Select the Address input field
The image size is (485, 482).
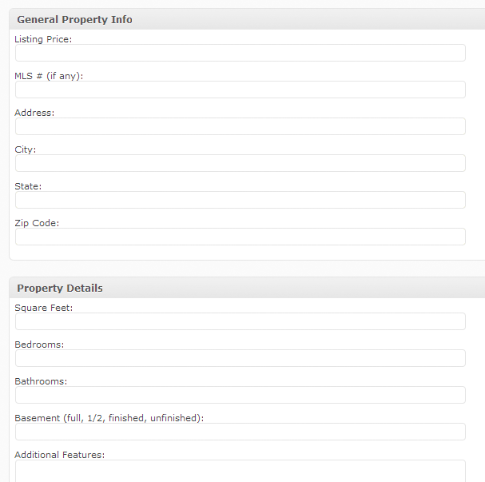(241, 126)
